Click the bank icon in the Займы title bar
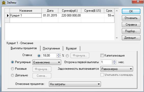Viewport: 144px width, 92px height. [4, 2]
